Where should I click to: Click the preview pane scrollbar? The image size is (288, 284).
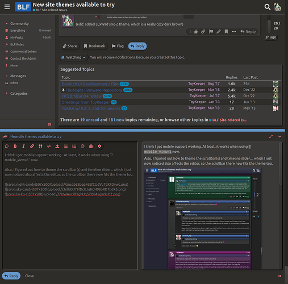pyautogui.click(x=281, y=164)
